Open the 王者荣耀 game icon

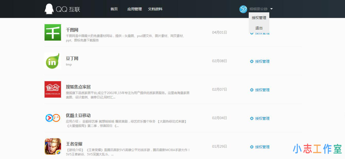click(x=53, y=146)
